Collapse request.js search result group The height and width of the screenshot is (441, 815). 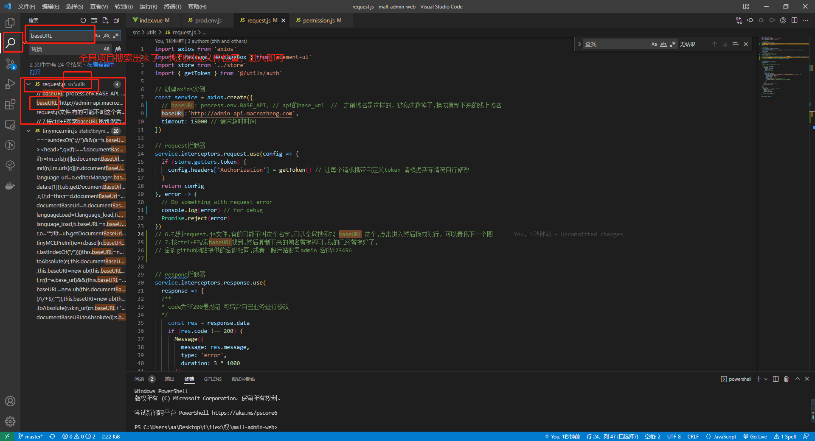tap(28, 84)
